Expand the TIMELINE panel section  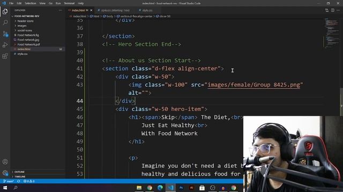[20, 177]
